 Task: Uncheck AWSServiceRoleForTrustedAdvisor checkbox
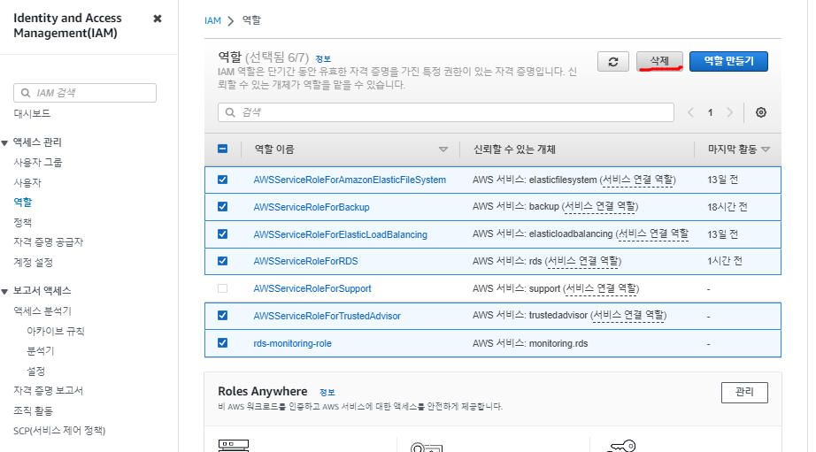pyautogui.click(x=222, y=316)
